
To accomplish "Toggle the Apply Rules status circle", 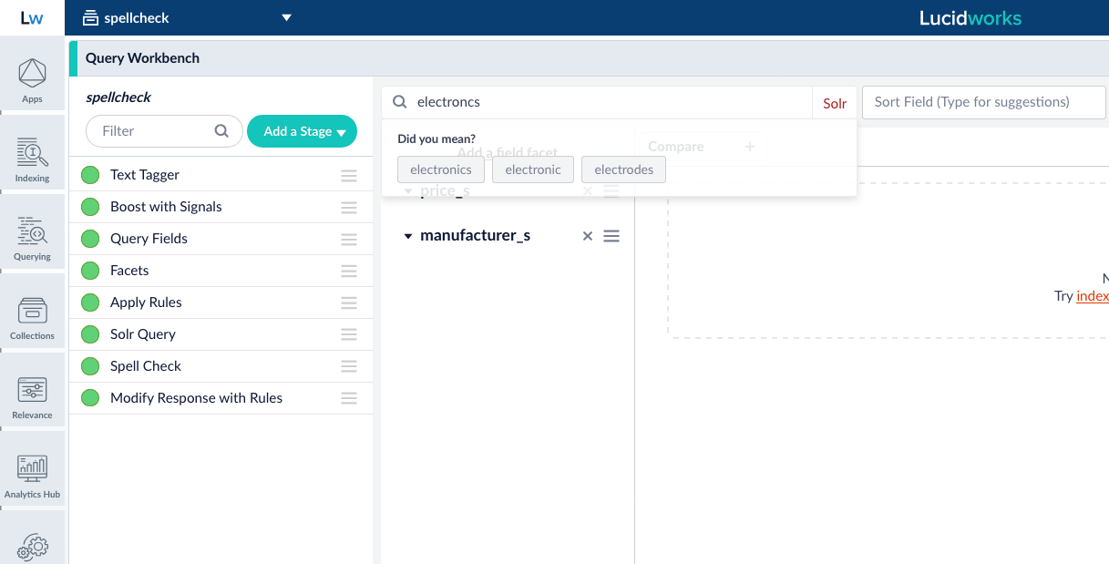I will coord(90,303).
